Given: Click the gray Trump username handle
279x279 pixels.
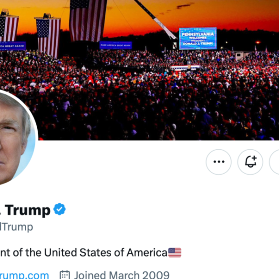Looking at the screenshot, I should click(x=17, y=227).
